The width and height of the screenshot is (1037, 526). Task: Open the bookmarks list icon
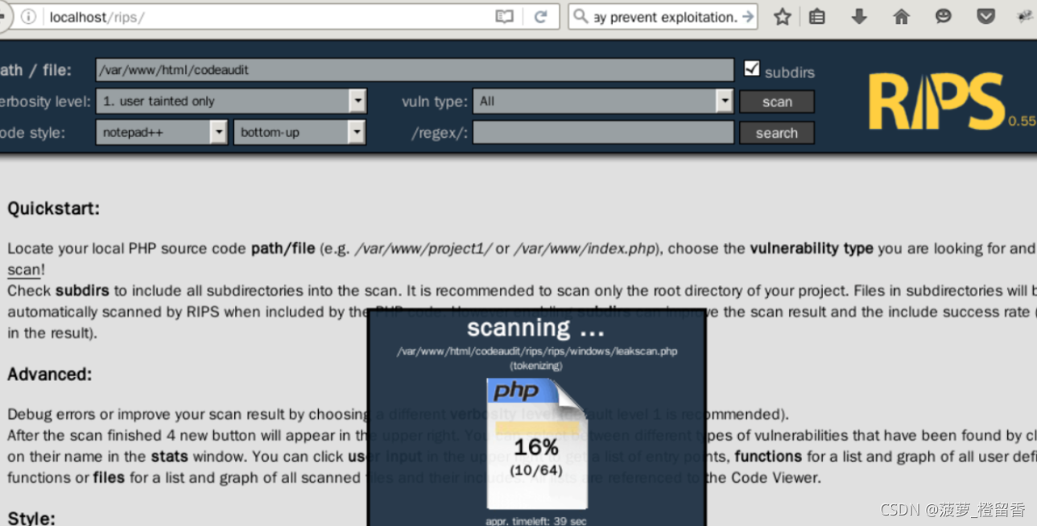817,17
